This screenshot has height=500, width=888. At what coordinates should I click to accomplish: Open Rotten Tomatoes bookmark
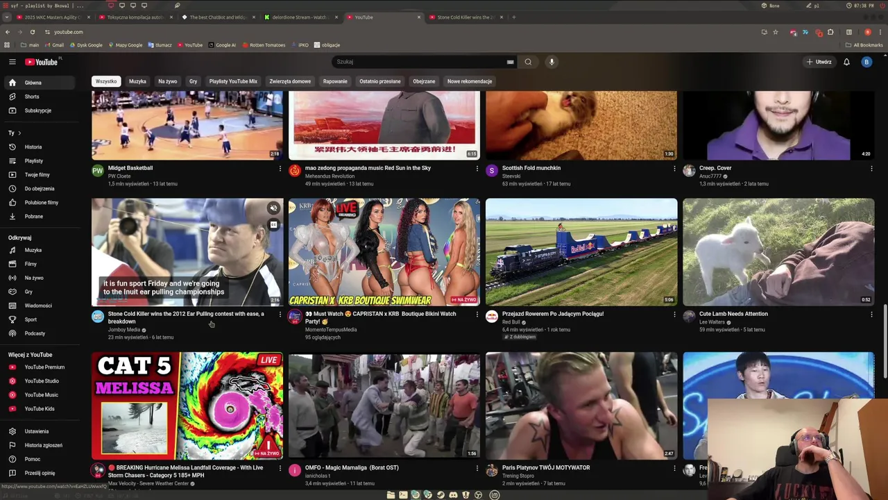tap(264, 45)
